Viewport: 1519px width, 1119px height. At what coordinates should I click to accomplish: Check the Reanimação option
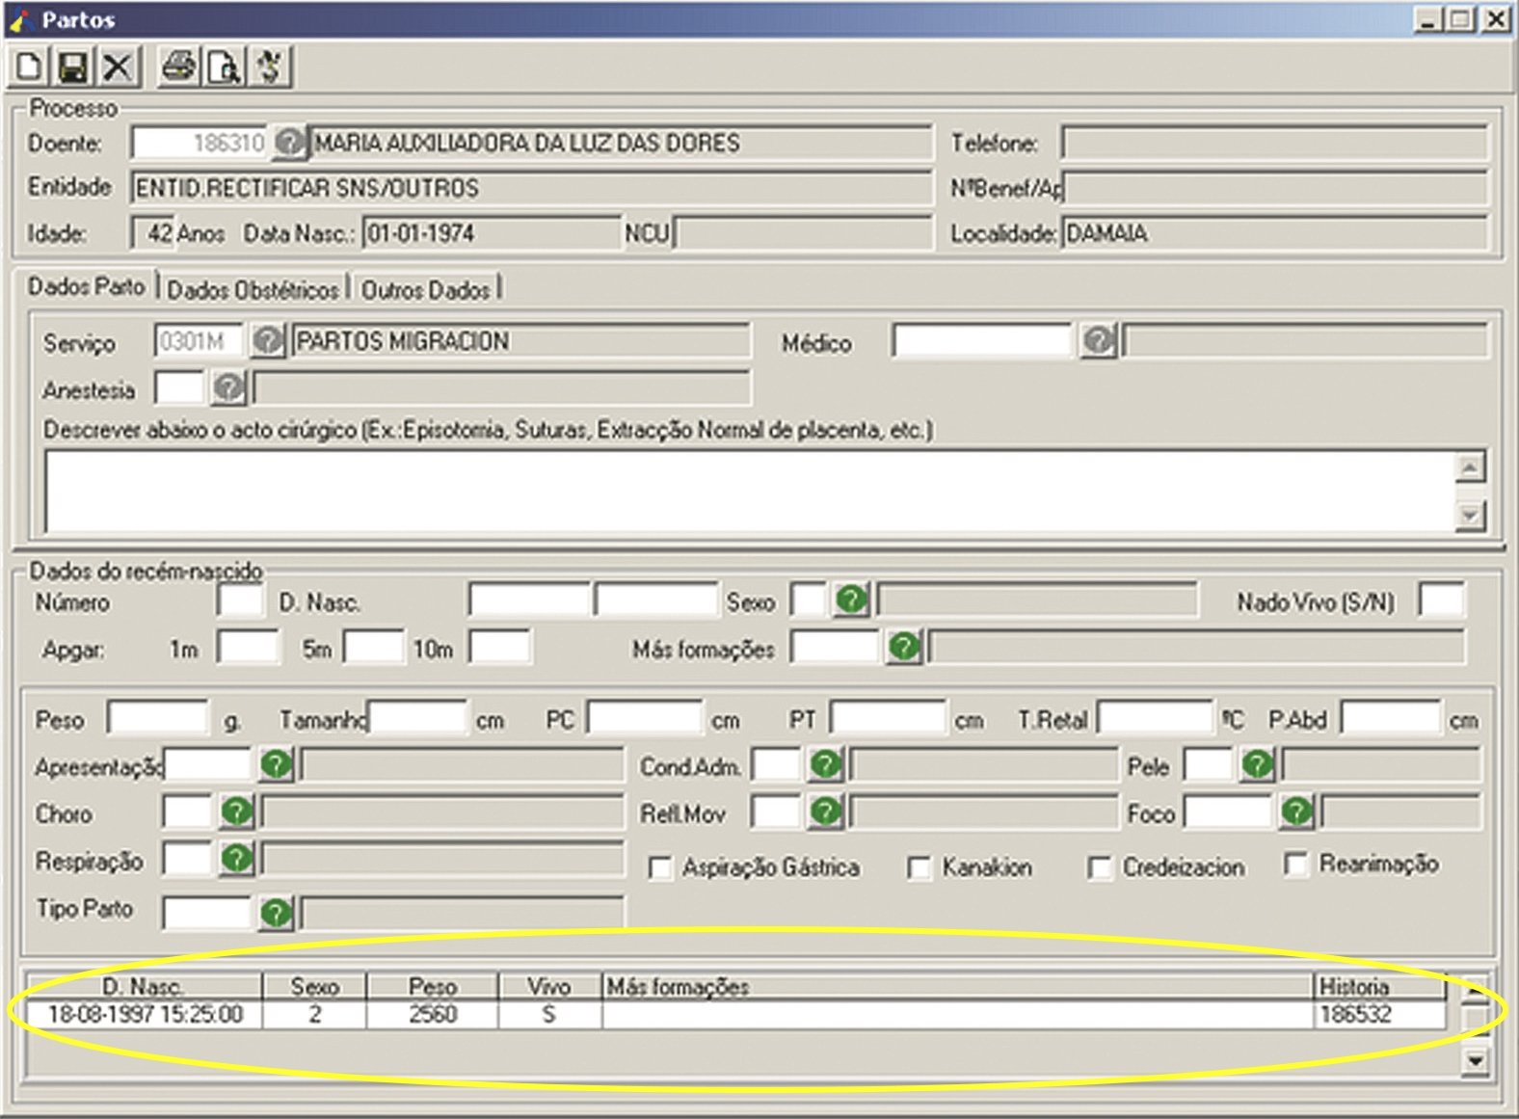pyautogui.click(x=1296, y=865)
